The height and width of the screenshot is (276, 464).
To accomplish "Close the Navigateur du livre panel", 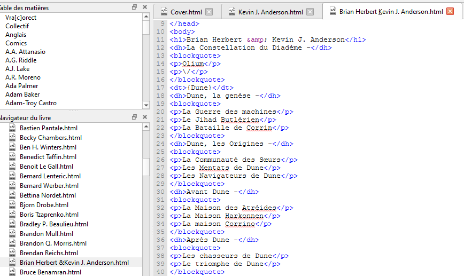I will click(x=145, y=117).
